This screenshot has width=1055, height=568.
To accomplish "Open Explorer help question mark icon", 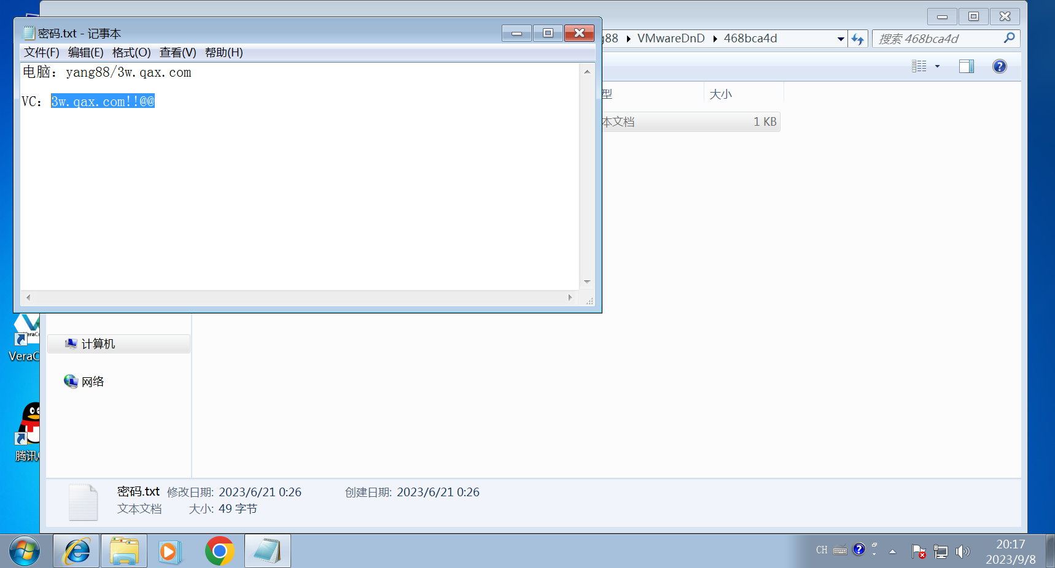I will (x=999, y=66).
